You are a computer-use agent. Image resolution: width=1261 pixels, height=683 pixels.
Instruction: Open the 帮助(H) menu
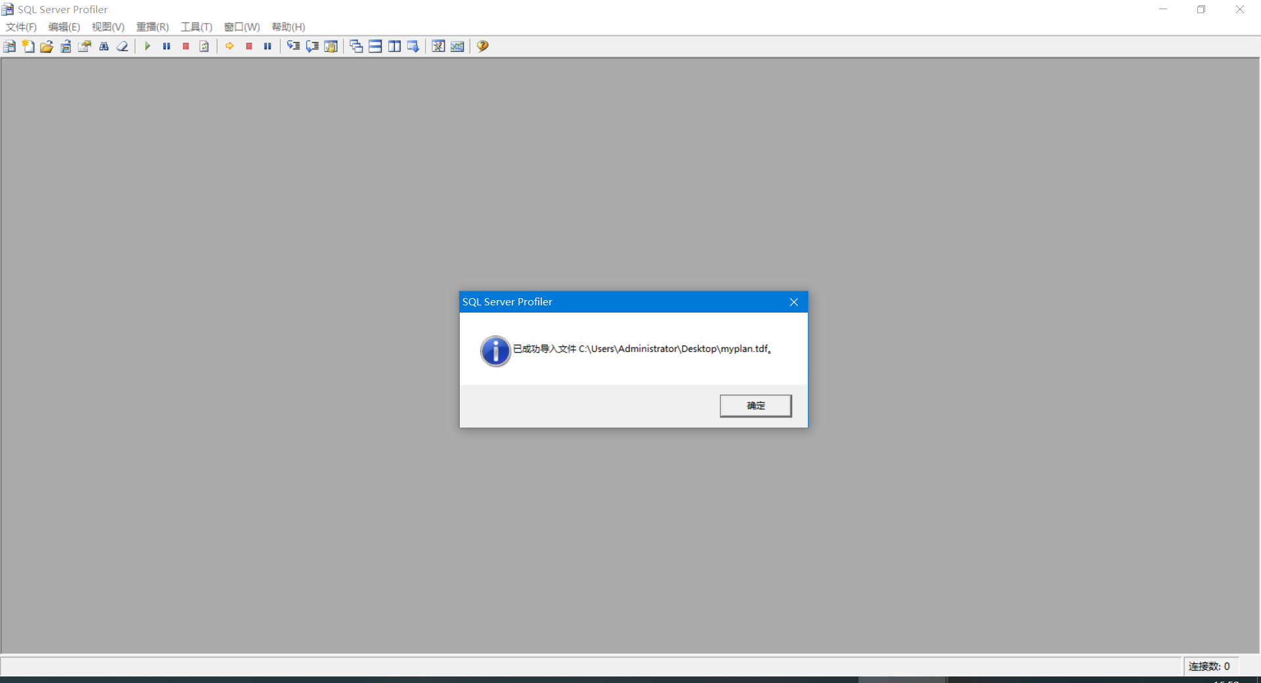[288, 27]
